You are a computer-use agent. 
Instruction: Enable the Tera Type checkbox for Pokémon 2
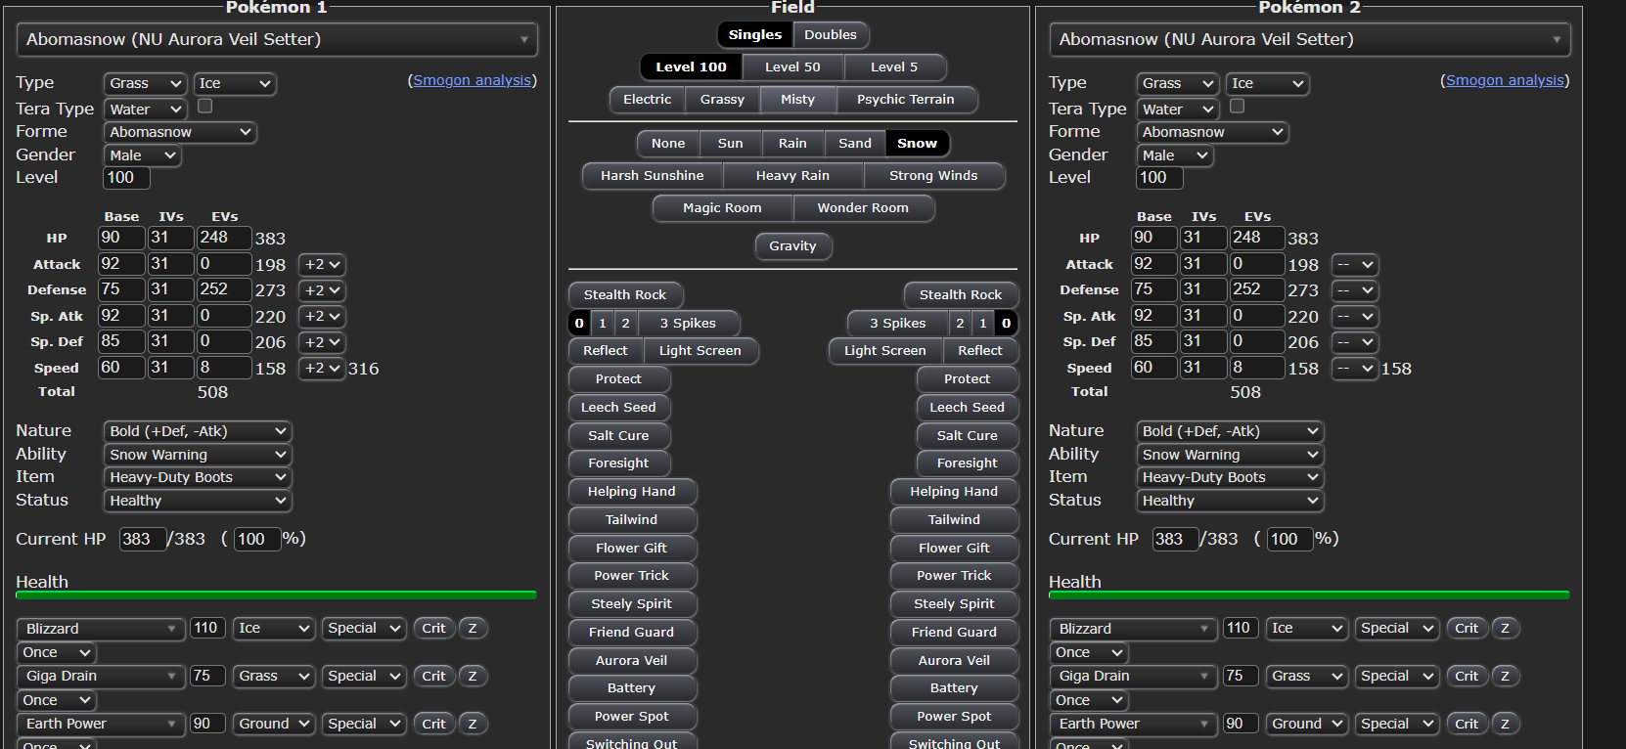1237,106
